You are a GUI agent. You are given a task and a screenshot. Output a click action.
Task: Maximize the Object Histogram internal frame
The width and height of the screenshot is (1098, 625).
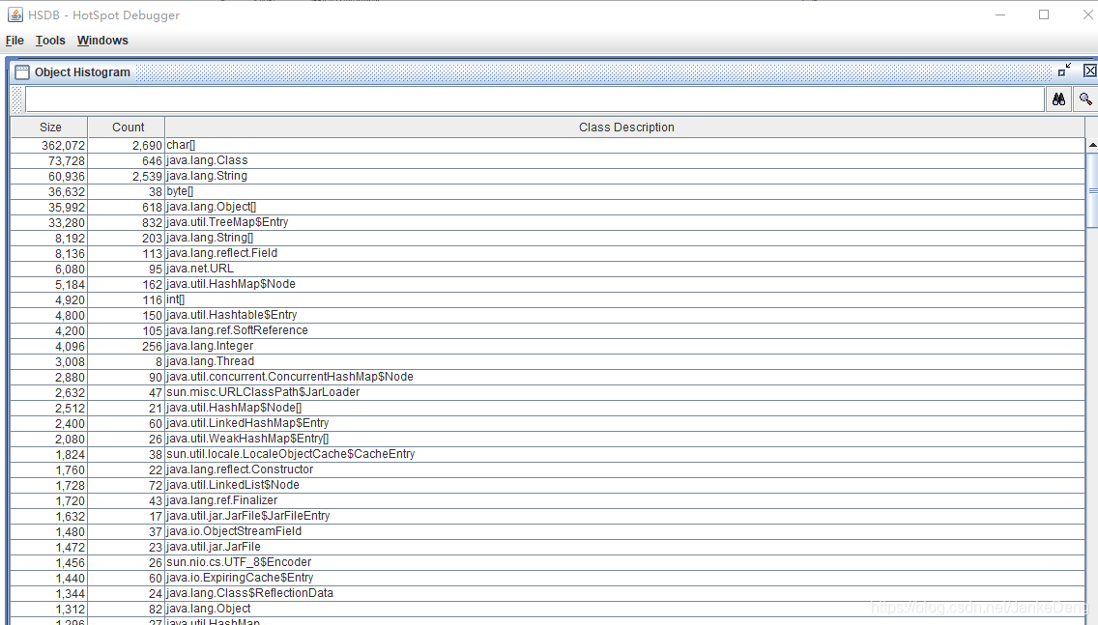pyautogui.click(x=1064, y=70)
